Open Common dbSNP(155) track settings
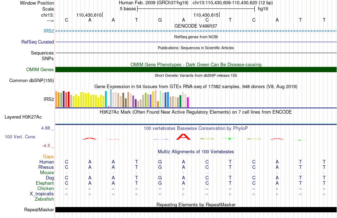 click(31, 81)
